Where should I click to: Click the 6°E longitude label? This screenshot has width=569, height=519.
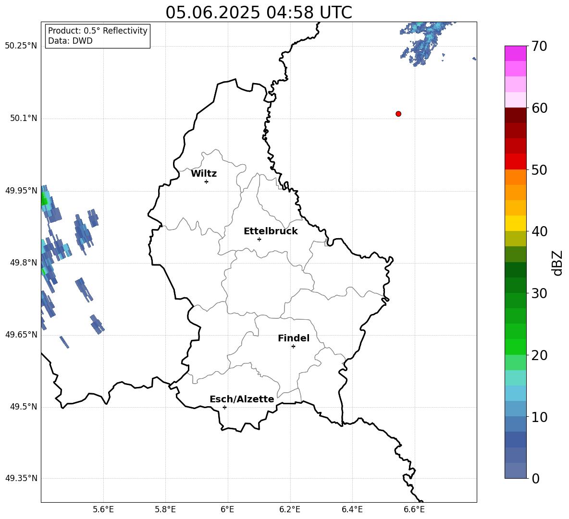[227, 509]
